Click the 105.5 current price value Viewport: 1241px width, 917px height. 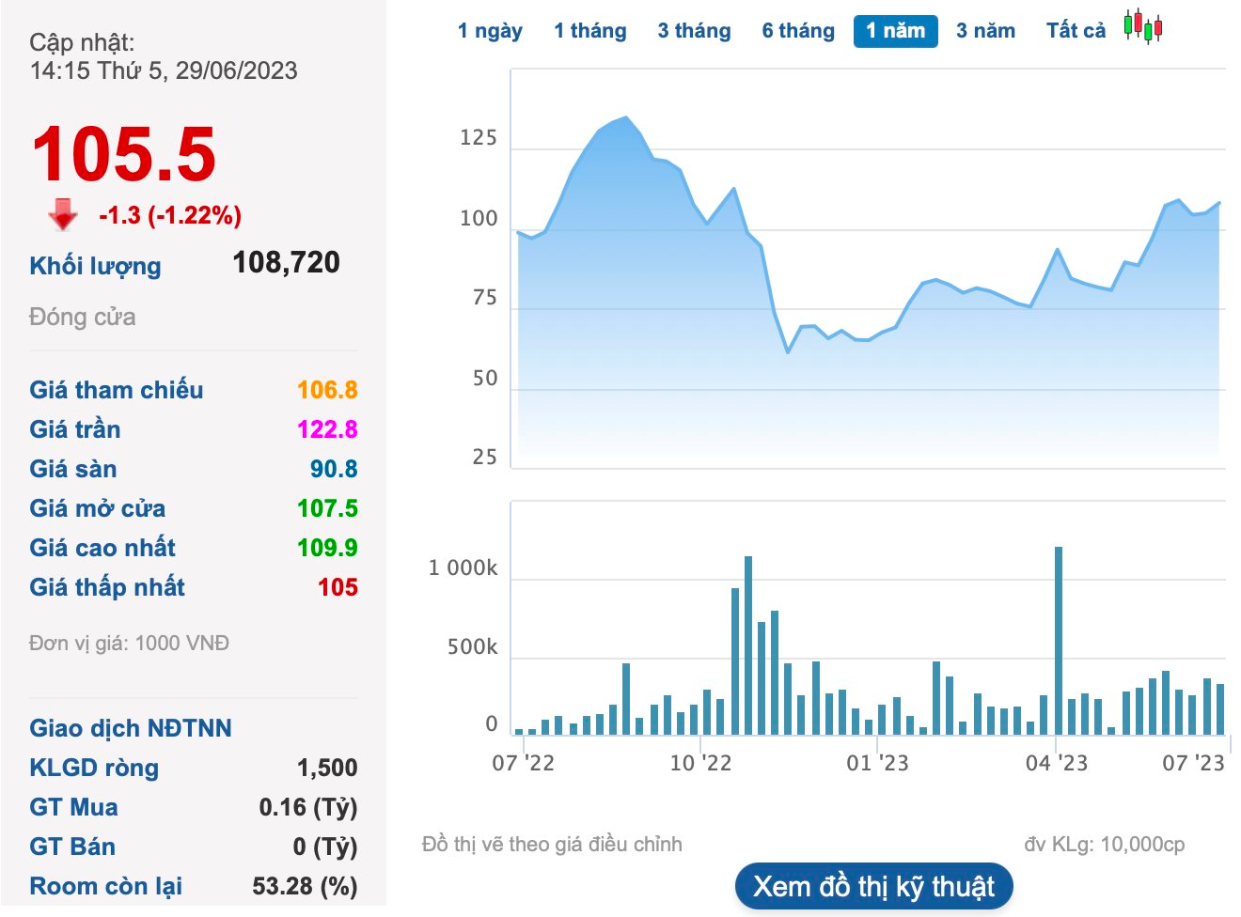tap(124, 155)
